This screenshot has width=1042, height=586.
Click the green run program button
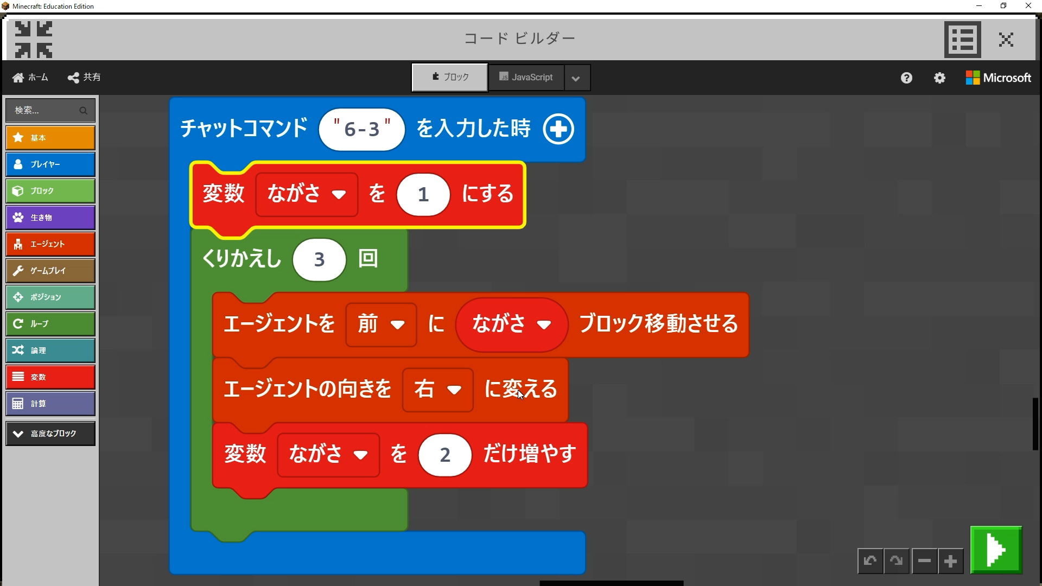996,550
